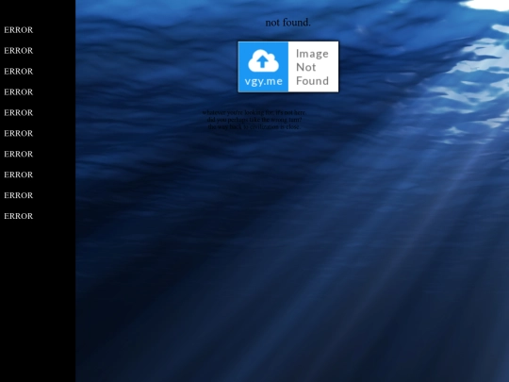Click the vgy.me cloud upload icon
This screenshot has height=382, width=509.
[x=263, y=60]
